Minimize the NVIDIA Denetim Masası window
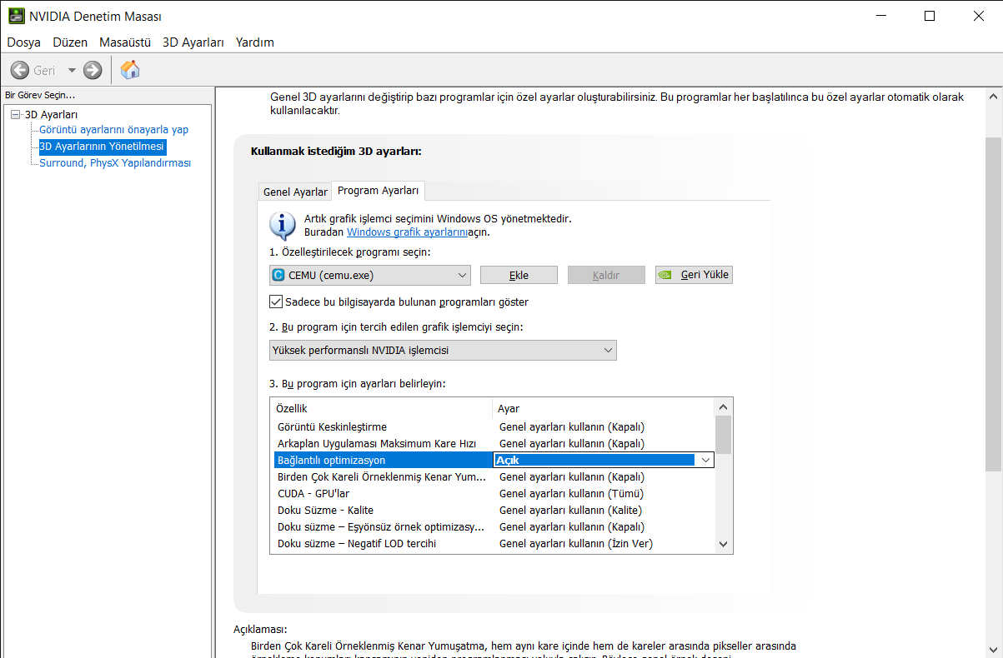 click(x=883, y=16)
